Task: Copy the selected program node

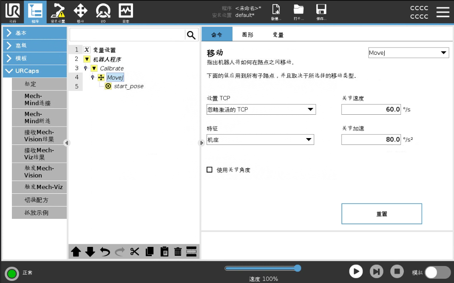Action: click(x=149, y=252)
